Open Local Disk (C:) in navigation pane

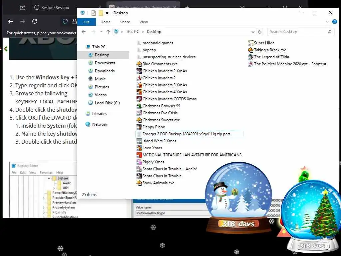coord(107,103)
